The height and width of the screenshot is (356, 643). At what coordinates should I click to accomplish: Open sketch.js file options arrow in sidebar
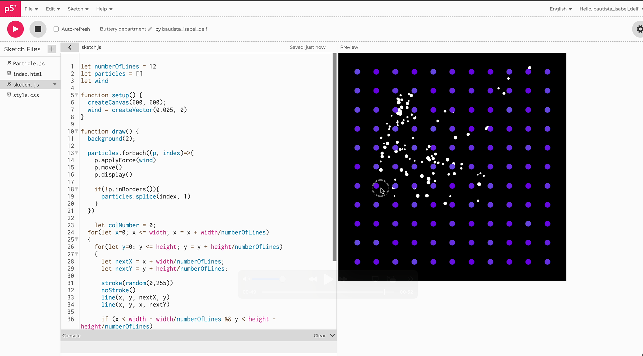click(55, 84)
